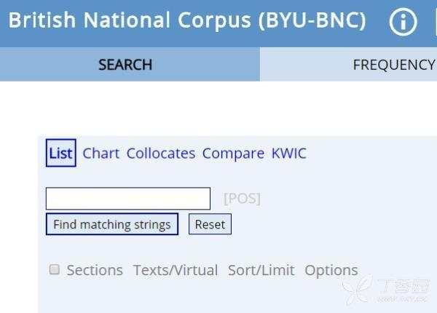
Task: Open the corpus information icon
Action: point(403,22)
